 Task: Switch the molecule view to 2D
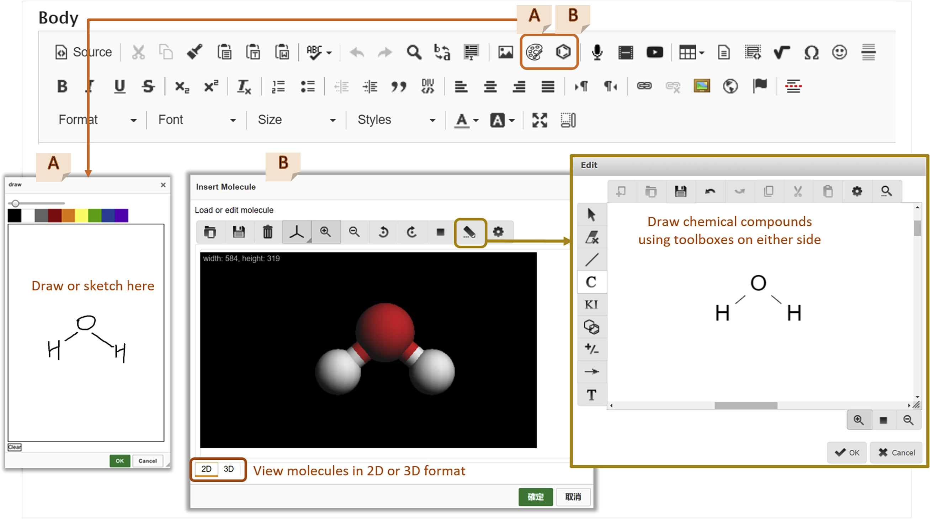tap(207, 469)
